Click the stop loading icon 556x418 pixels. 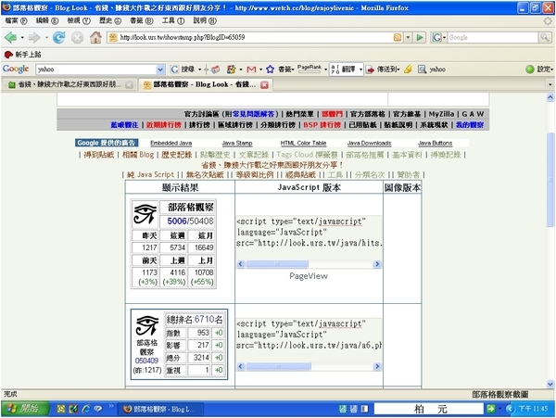[77, 37]
